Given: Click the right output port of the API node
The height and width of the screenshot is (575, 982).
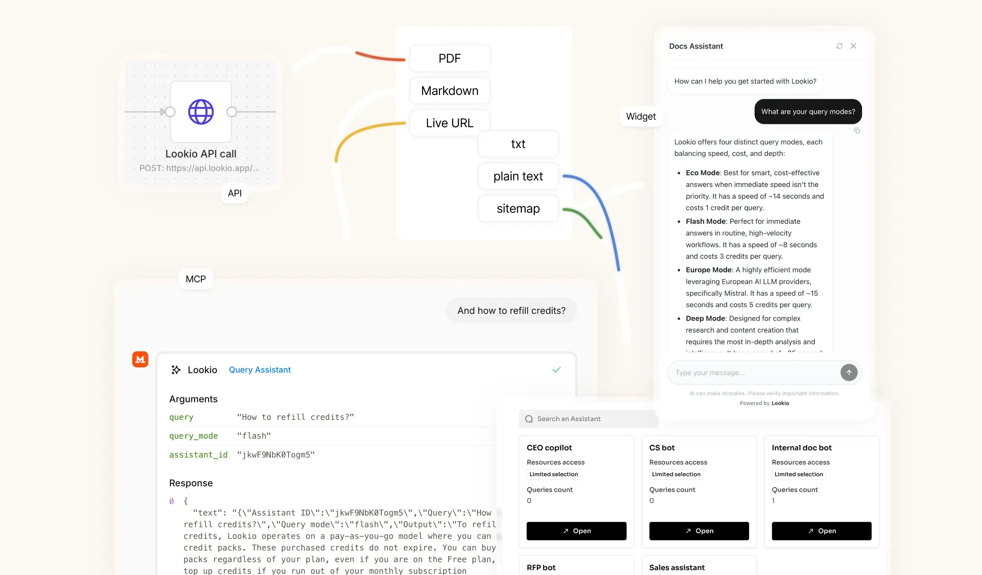Looking at the screenshot, I should (x=232, y=112).
